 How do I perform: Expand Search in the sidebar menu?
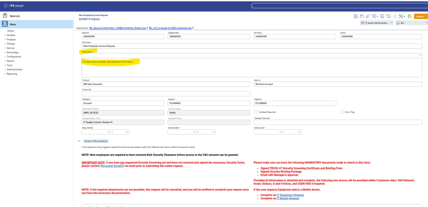pyautogui.click(x=10, y=61)
